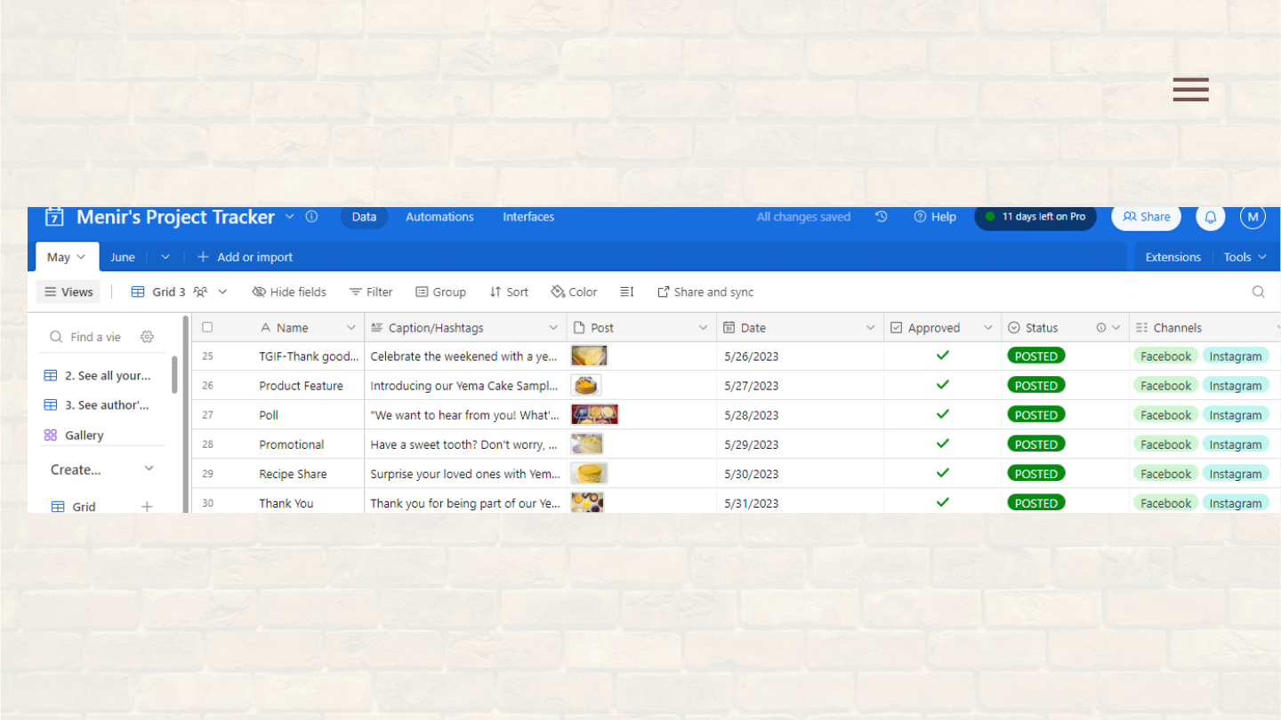Open the Color options

click(x=574, y=292)
